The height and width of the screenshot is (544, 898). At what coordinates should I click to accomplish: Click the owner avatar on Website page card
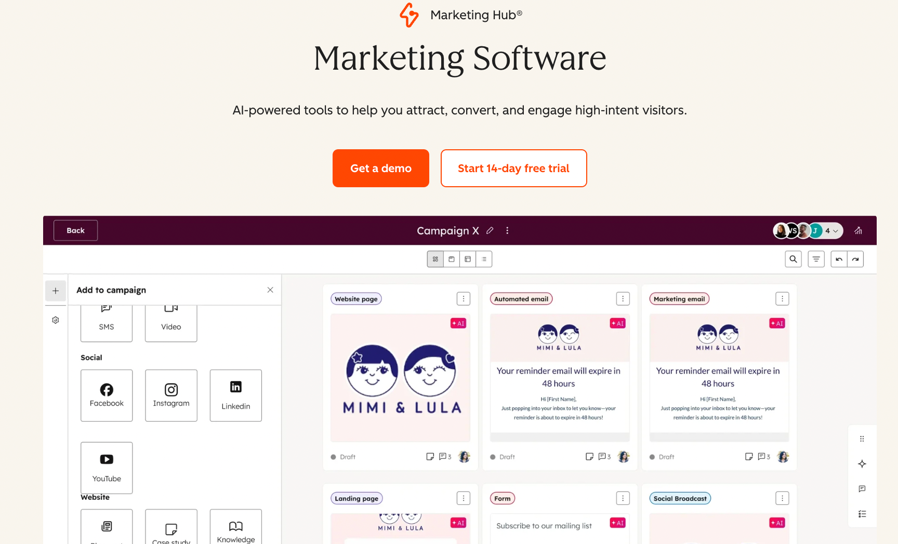(465, 457)
